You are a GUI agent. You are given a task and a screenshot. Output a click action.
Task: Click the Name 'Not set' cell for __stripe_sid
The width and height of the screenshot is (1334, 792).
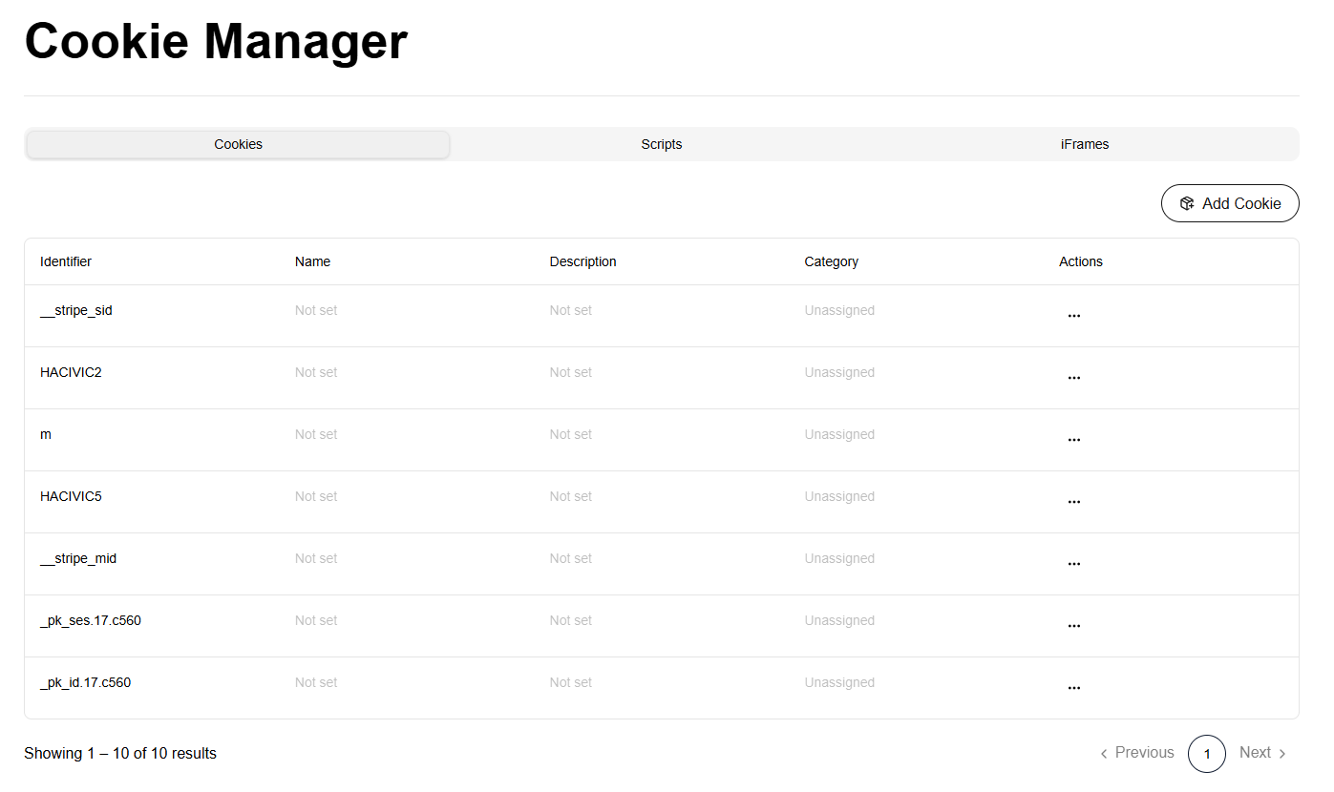point(316,310)
